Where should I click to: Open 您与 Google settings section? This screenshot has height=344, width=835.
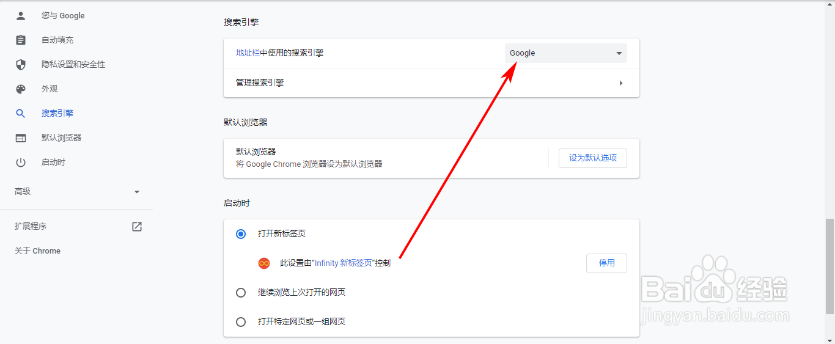(63, 16)
